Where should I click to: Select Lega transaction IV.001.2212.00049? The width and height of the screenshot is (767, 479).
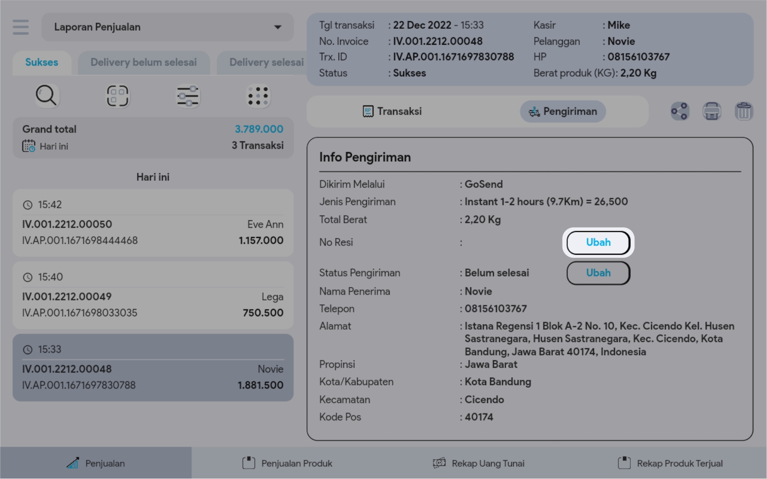pos(153,296)
